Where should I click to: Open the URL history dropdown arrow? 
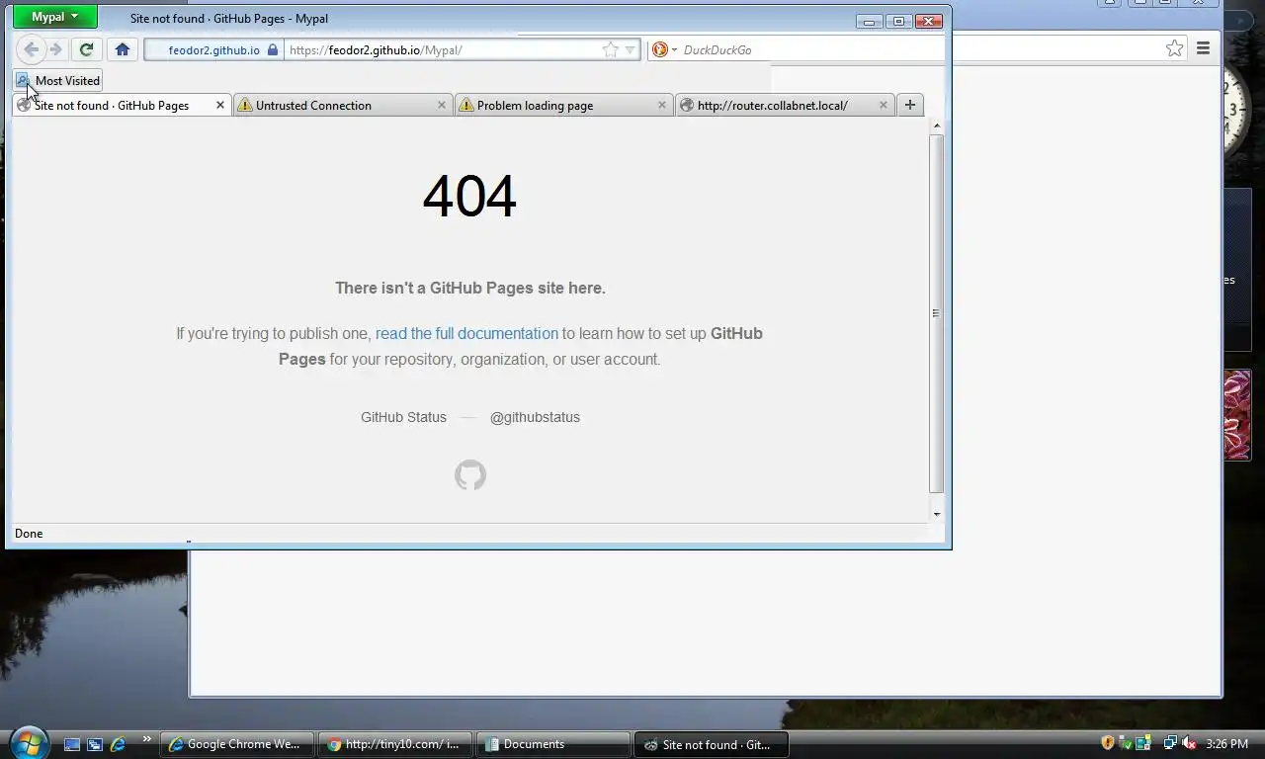coord(630,49)
